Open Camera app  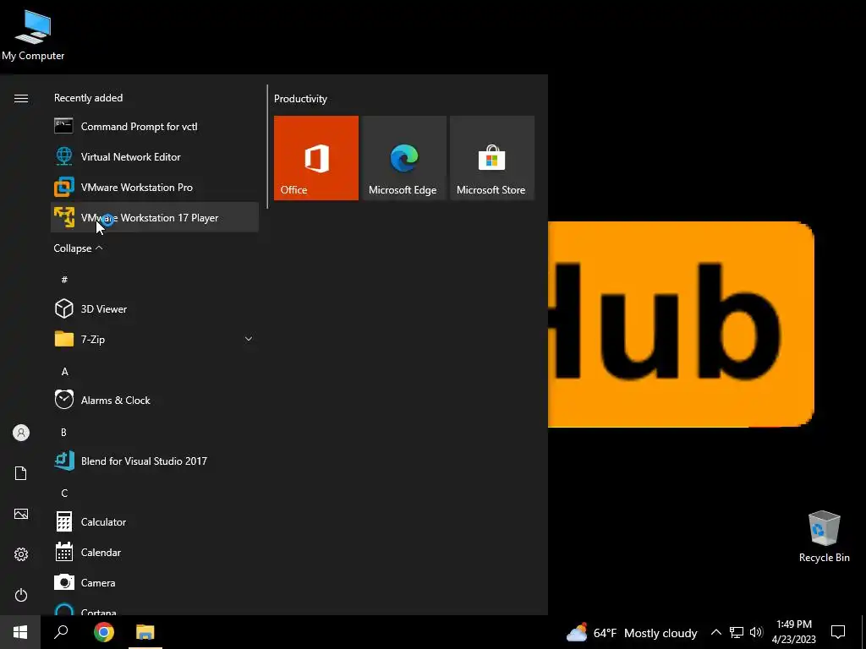(x=155, y=582)
